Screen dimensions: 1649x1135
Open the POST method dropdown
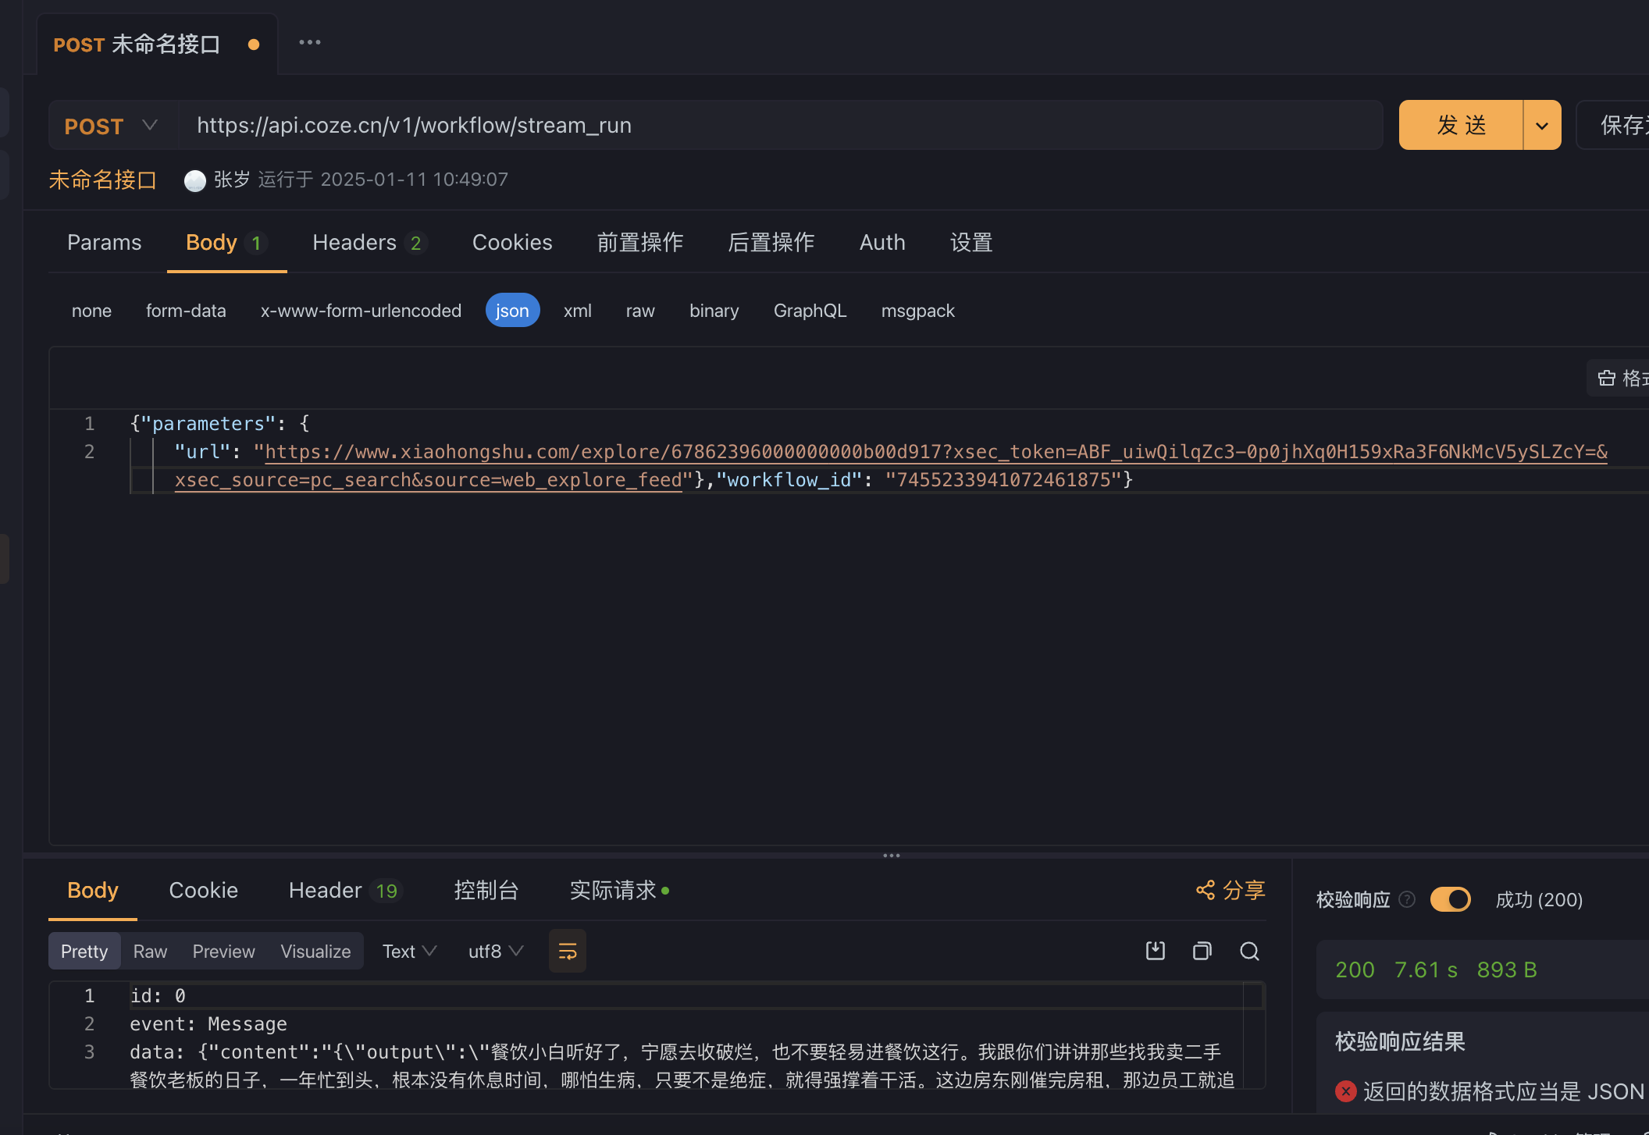tap(112, 126)
